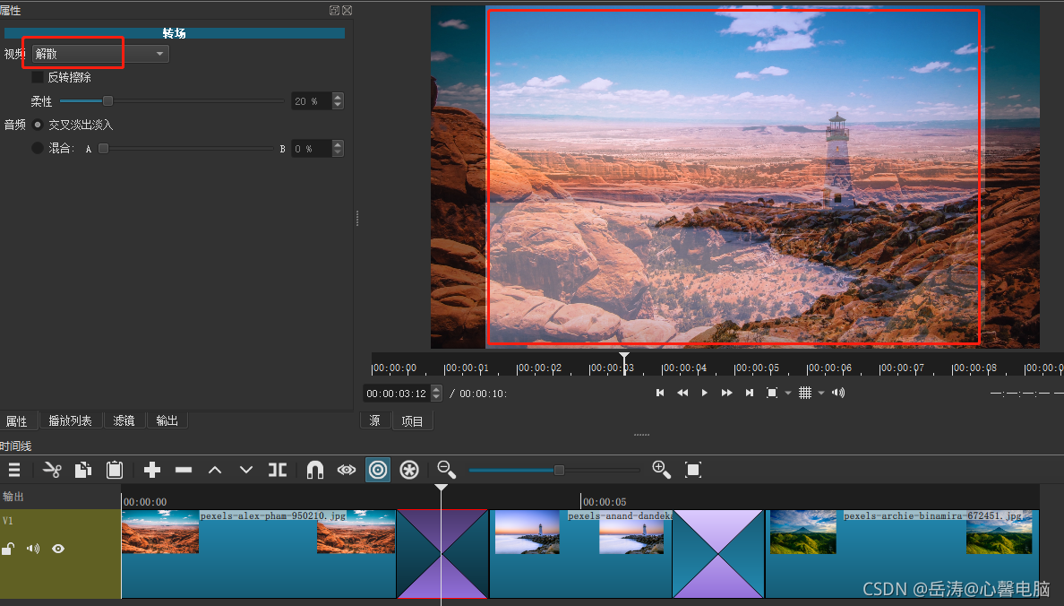Open the timeline hamburger menu
The width and height of the screenshot is (1064, 606).
point(13,470)
